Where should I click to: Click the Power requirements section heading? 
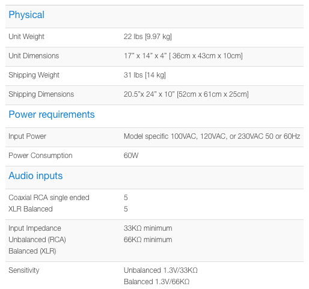(x=52, y=115)
